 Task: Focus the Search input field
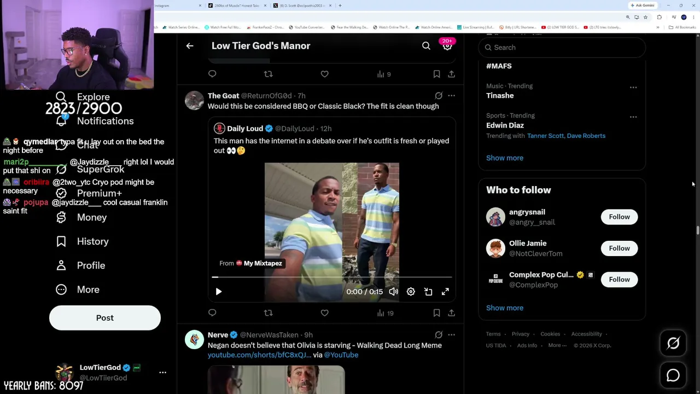562,48
